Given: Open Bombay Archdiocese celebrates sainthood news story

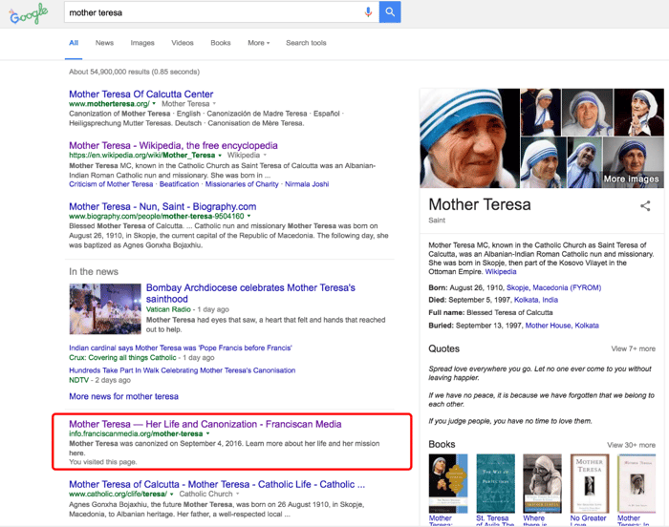Looking at the screenshot, I should click(x=250, y=293).
